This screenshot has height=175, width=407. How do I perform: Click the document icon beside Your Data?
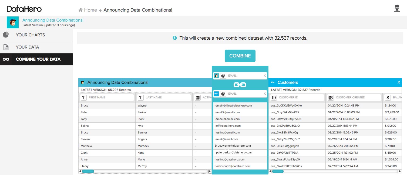[6, 47]
